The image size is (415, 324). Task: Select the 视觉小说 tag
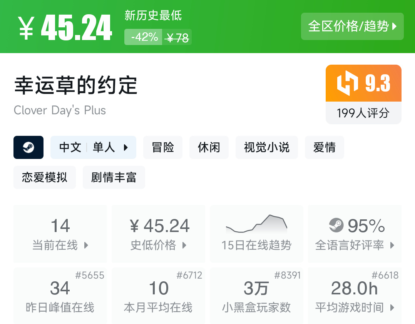tap(266, 147)
